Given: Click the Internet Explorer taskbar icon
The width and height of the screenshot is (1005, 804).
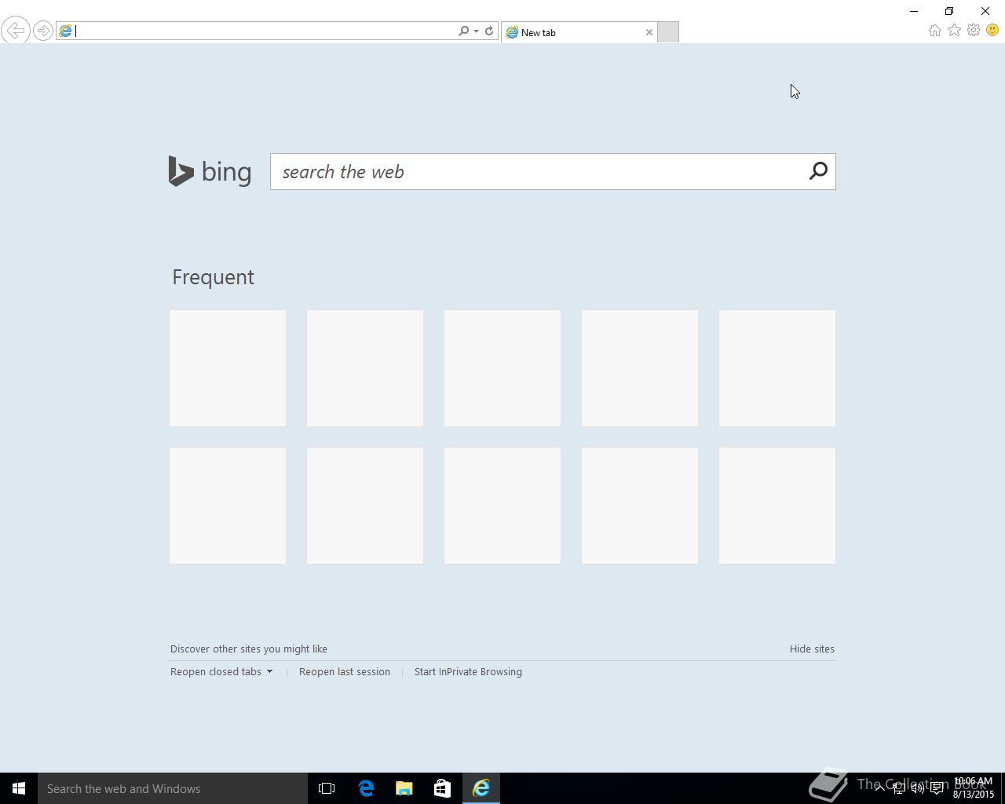Looking at the screenshot, I should tap(481, 788).
